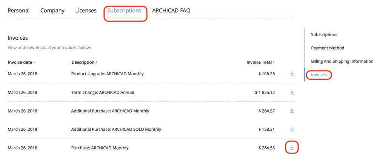Image resolution: width=377 pixels, height=164 pixels.
Task: Download the ARCHICAD Annual Term Change invoice
Action: [x=292, y=92]
